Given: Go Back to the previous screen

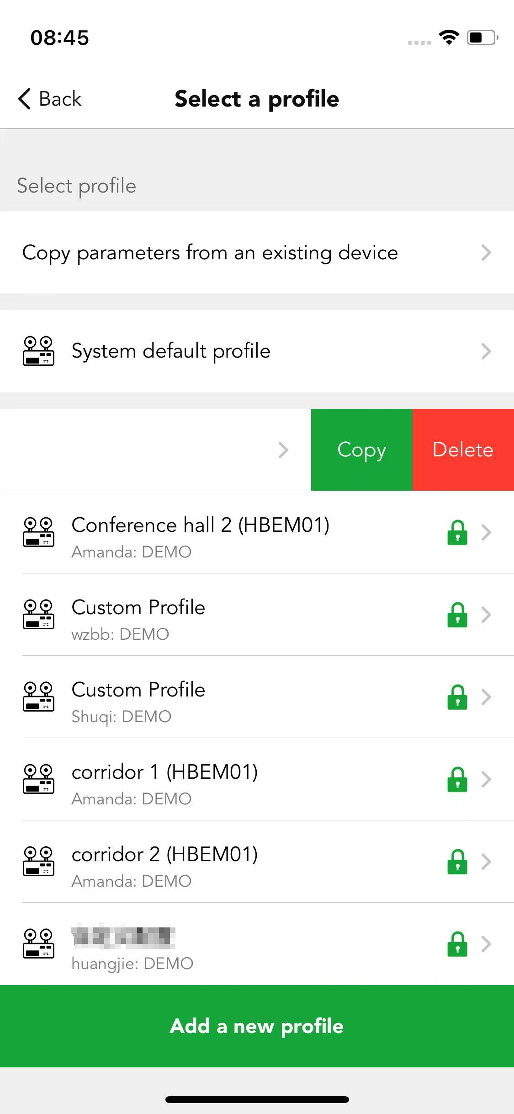Looking at the screenshot, I should point(50,99).
